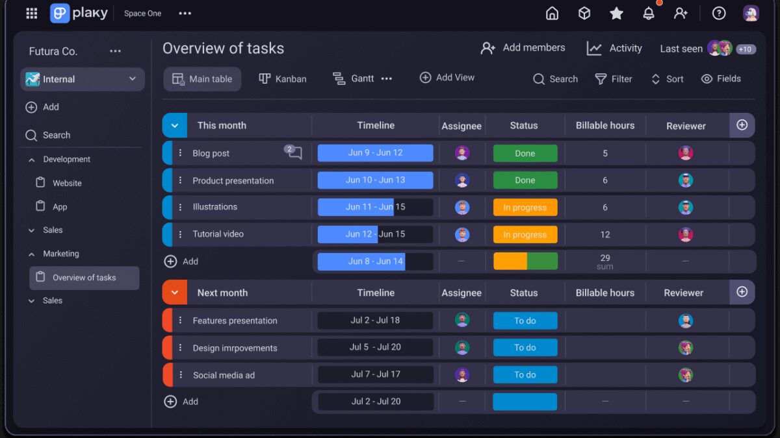Viewport: 780px width, 438px height.
Task: Open the help question mark icon
Action: click(718, 14)
